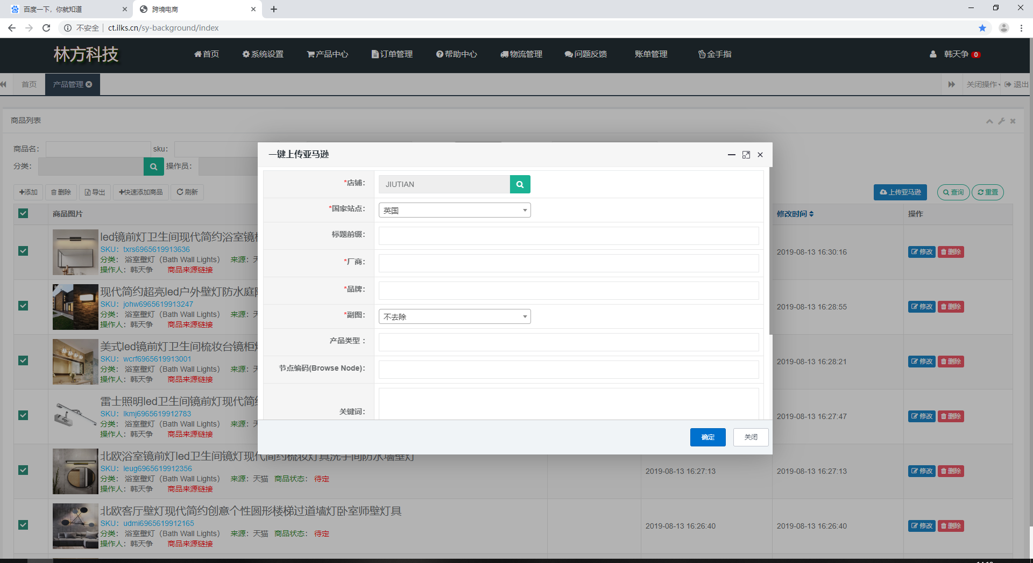
Task: Open the 系统设置 menu
Action: [263, 54]
